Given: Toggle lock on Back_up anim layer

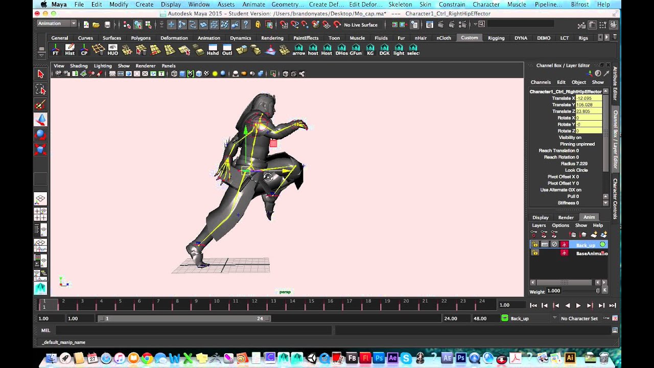Looking at the screenshot, I should click(534, 245).
